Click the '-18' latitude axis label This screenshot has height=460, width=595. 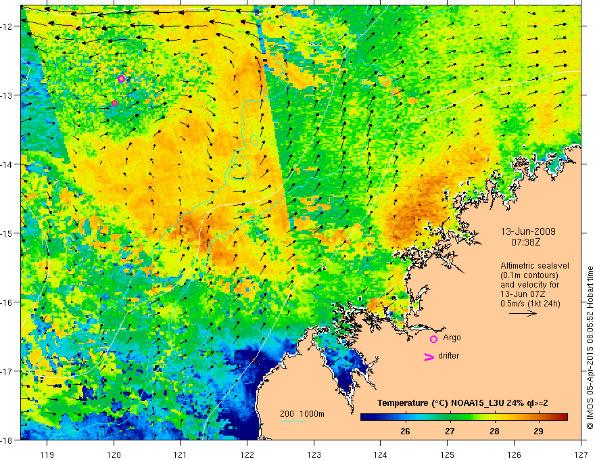tap(7, 440)
